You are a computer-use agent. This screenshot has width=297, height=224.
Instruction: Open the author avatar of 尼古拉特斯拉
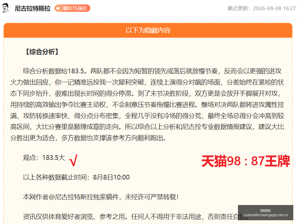(5, 8)
